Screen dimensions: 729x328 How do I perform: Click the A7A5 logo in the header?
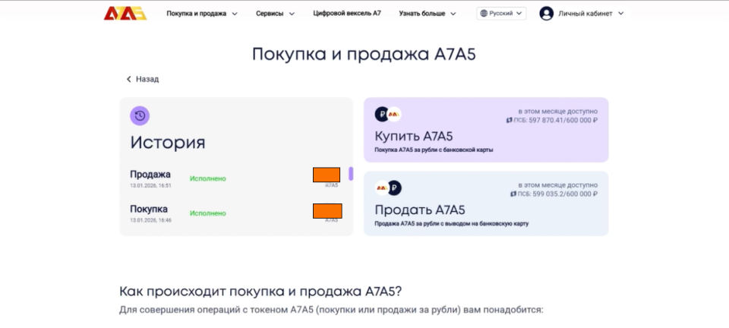coord(125,13)
